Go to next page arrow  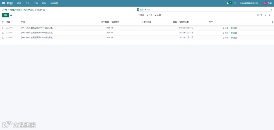point(269,15)
